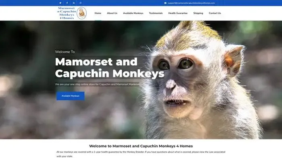Image resolution: width=282 pixels, height=158 pixels.
Task: Open the Health Guarantee page
Action: click(x=178, y=13)
